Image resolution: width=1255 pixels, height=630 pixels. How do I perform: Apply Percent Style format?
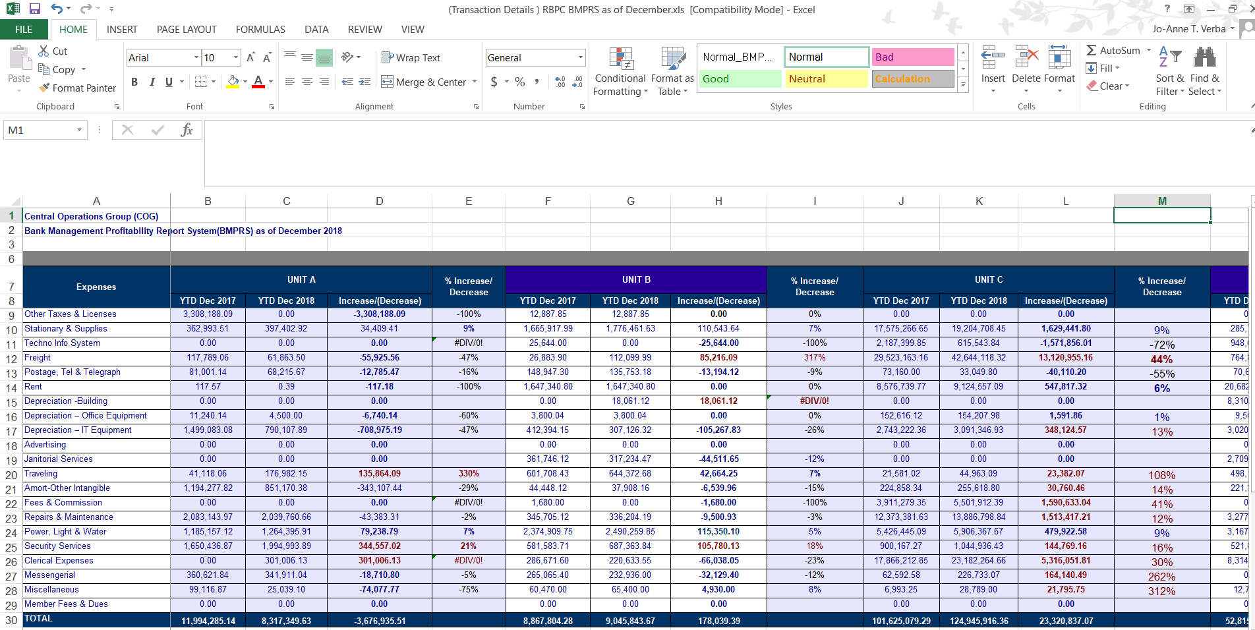coord(520,82)
